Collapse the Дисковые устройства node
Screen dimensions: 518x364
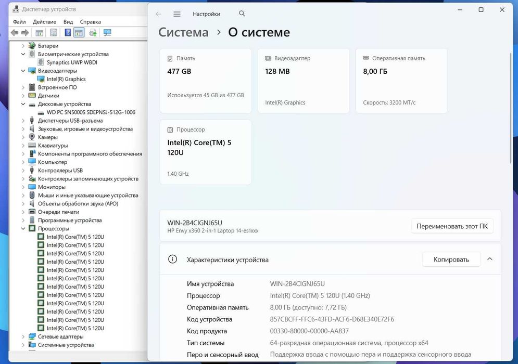click(x=23, y=104)
